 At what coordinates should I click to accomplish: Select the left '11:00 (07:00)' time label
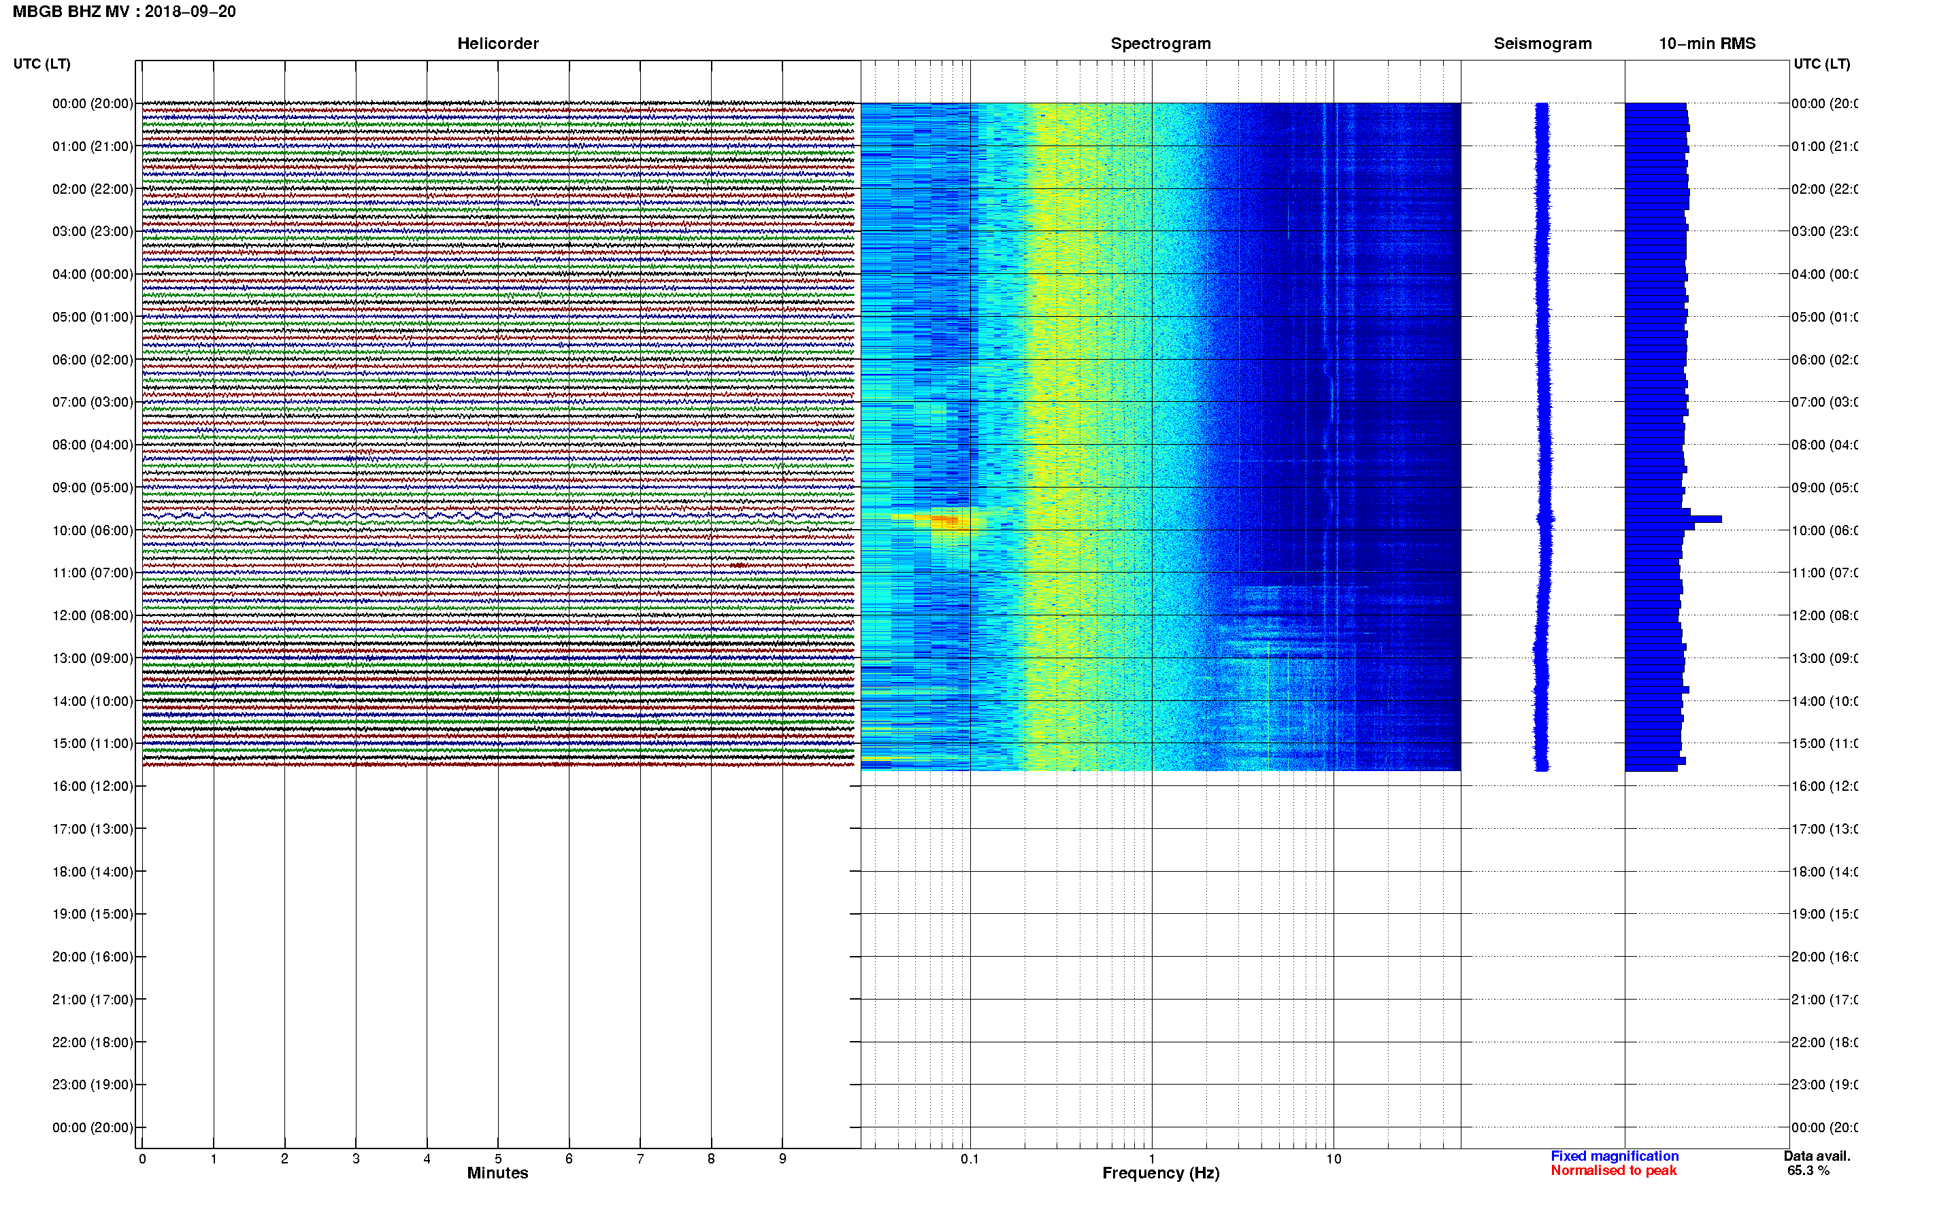[x=93, y=573]
